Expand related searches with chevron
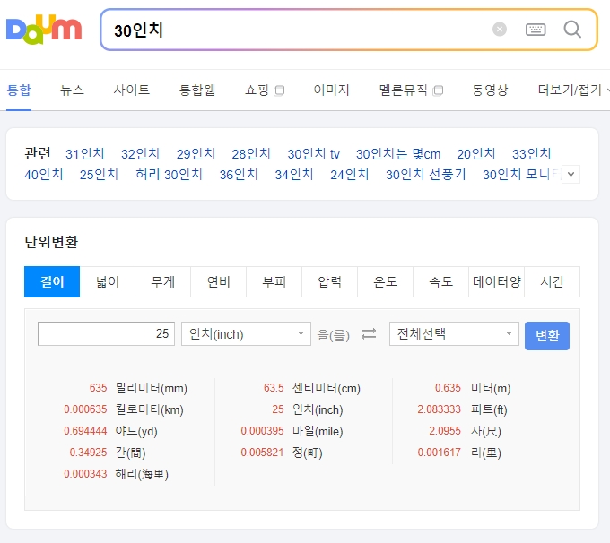Viewport: 610px width, 543px height. [571, 174]
